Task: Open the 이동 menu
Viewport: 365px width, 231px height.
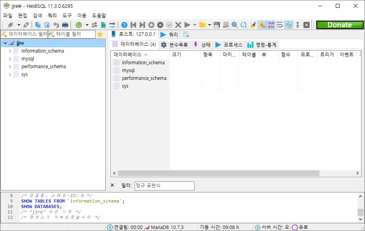Action: 82,16
